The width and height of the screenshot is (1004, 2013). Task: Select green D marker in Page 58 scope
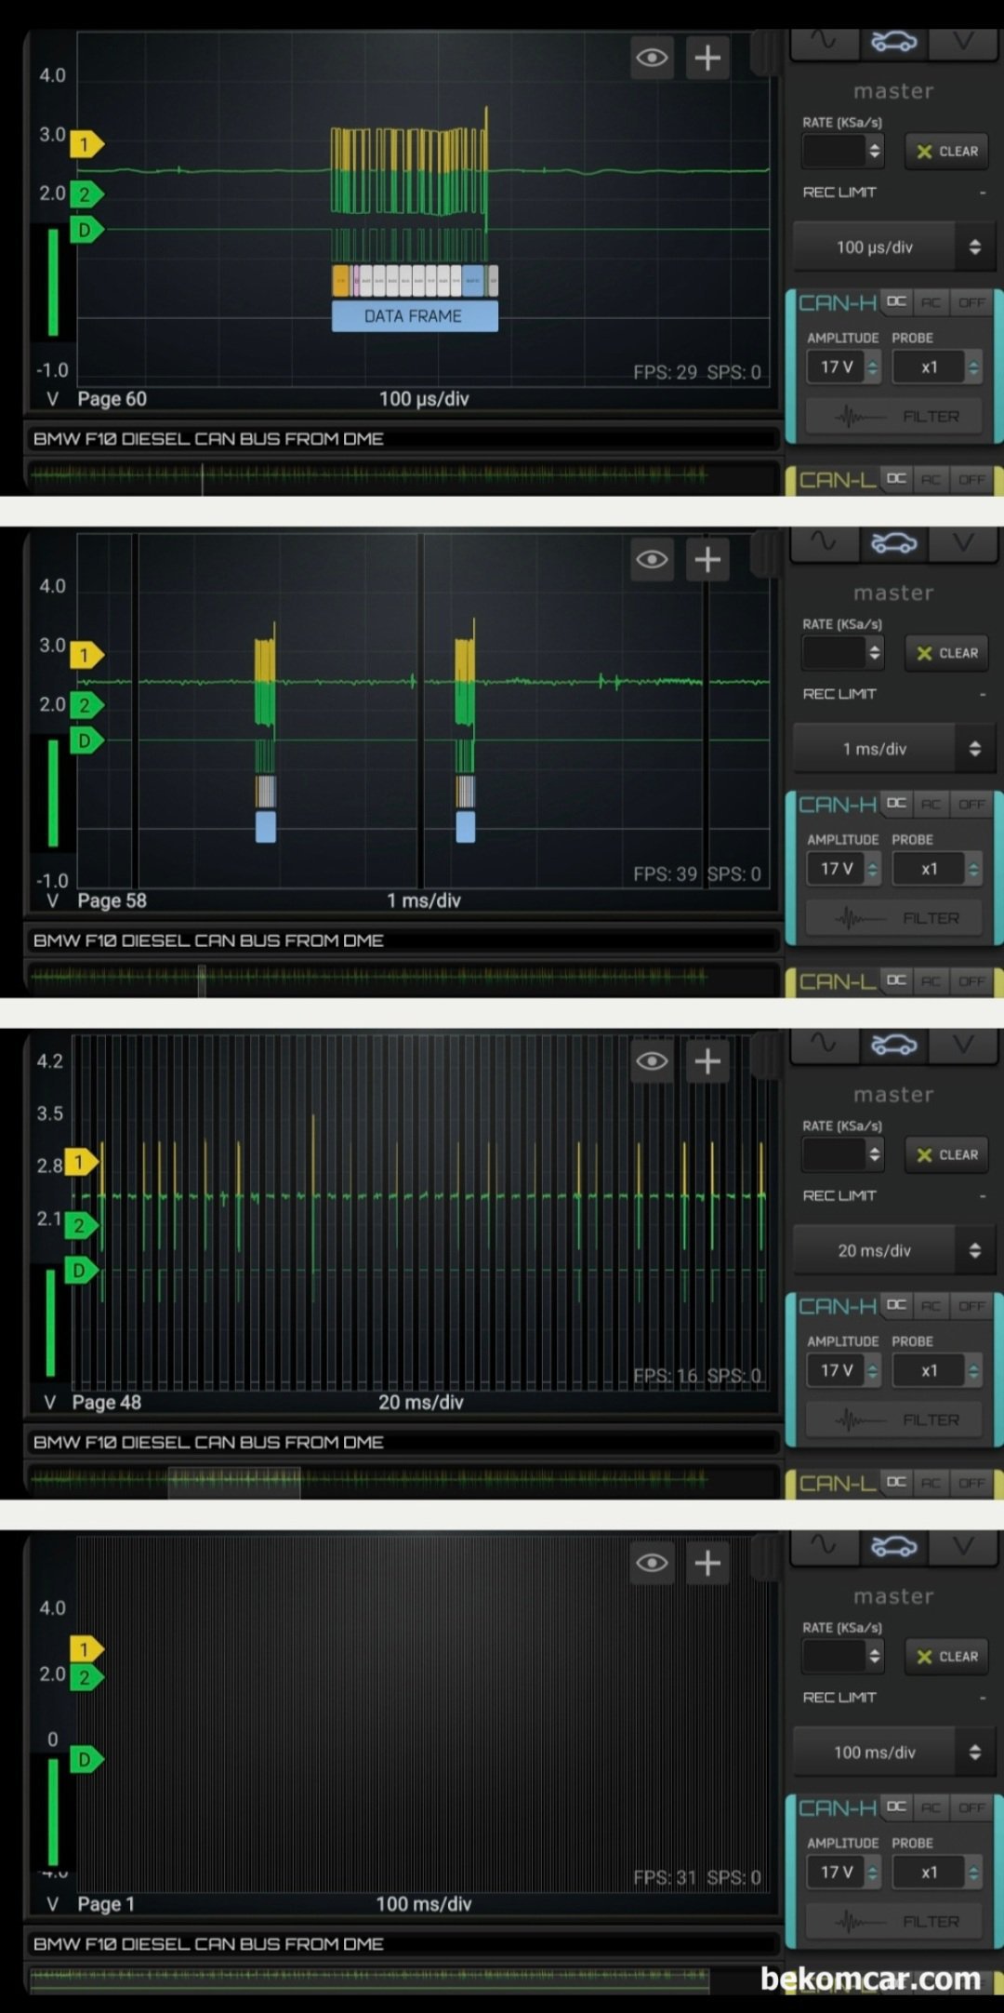click(x=86, y=740)
